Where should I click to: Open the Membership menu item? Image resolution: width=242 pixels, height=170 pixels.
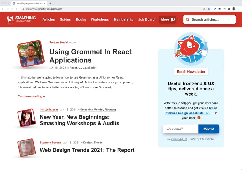[x=123, y=19]
